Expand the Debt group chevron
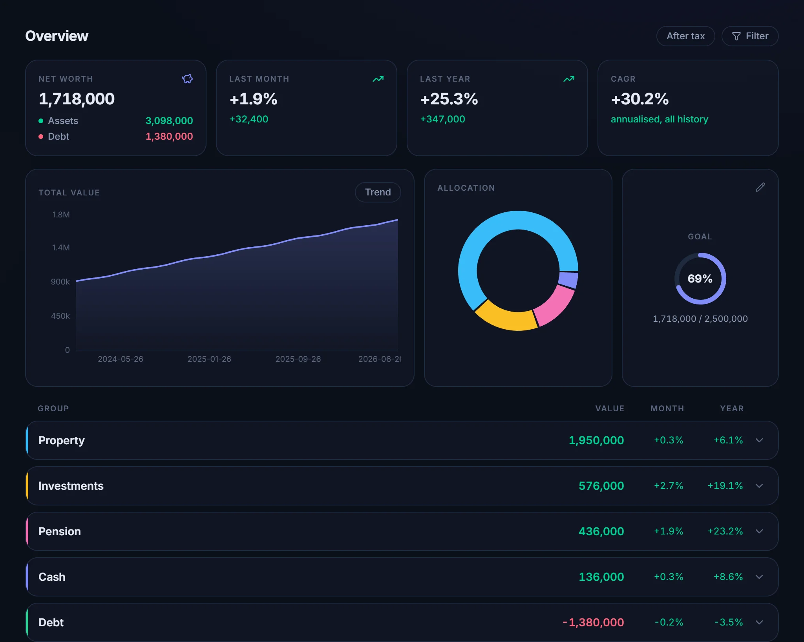Image resolution: width=804 pixels, height=642 pixels. coord(759,622)
